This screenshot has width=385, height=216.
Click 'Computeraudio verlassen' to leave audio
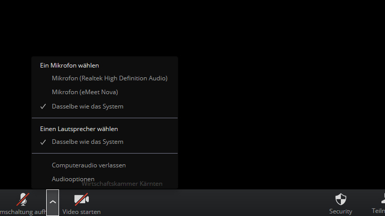click(x=89, y=165)
